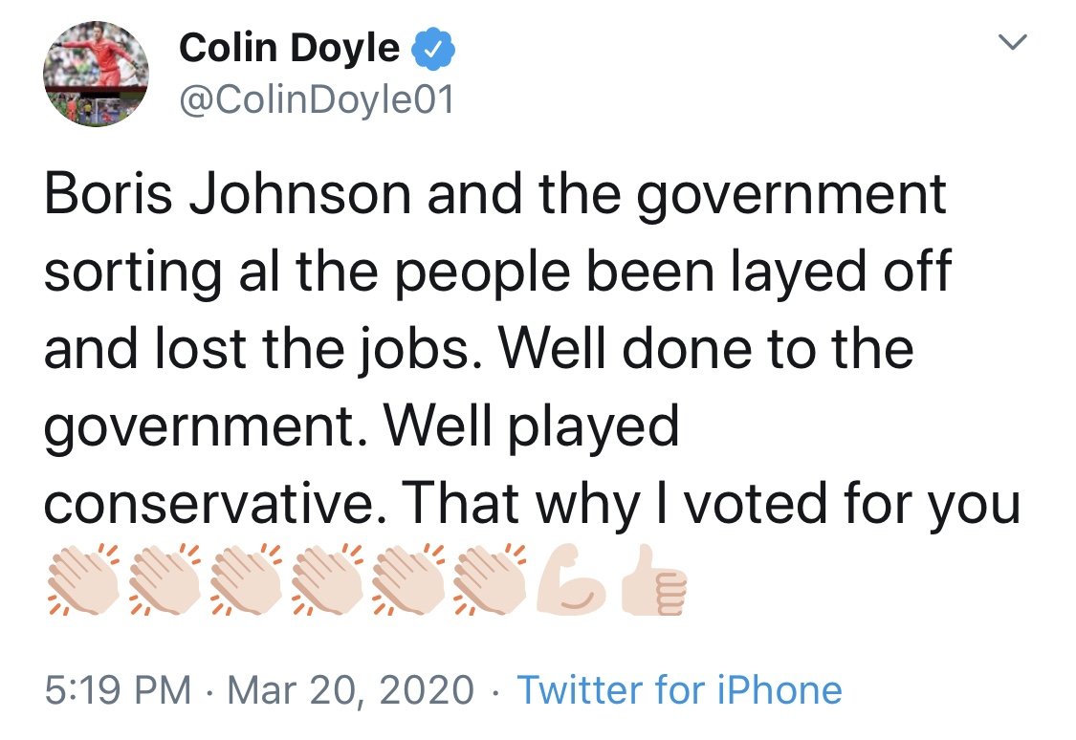Click the 5:19 PM timestamp
Image resolution: width=1076 pixels, height=740 pixels.
point(110,690)
